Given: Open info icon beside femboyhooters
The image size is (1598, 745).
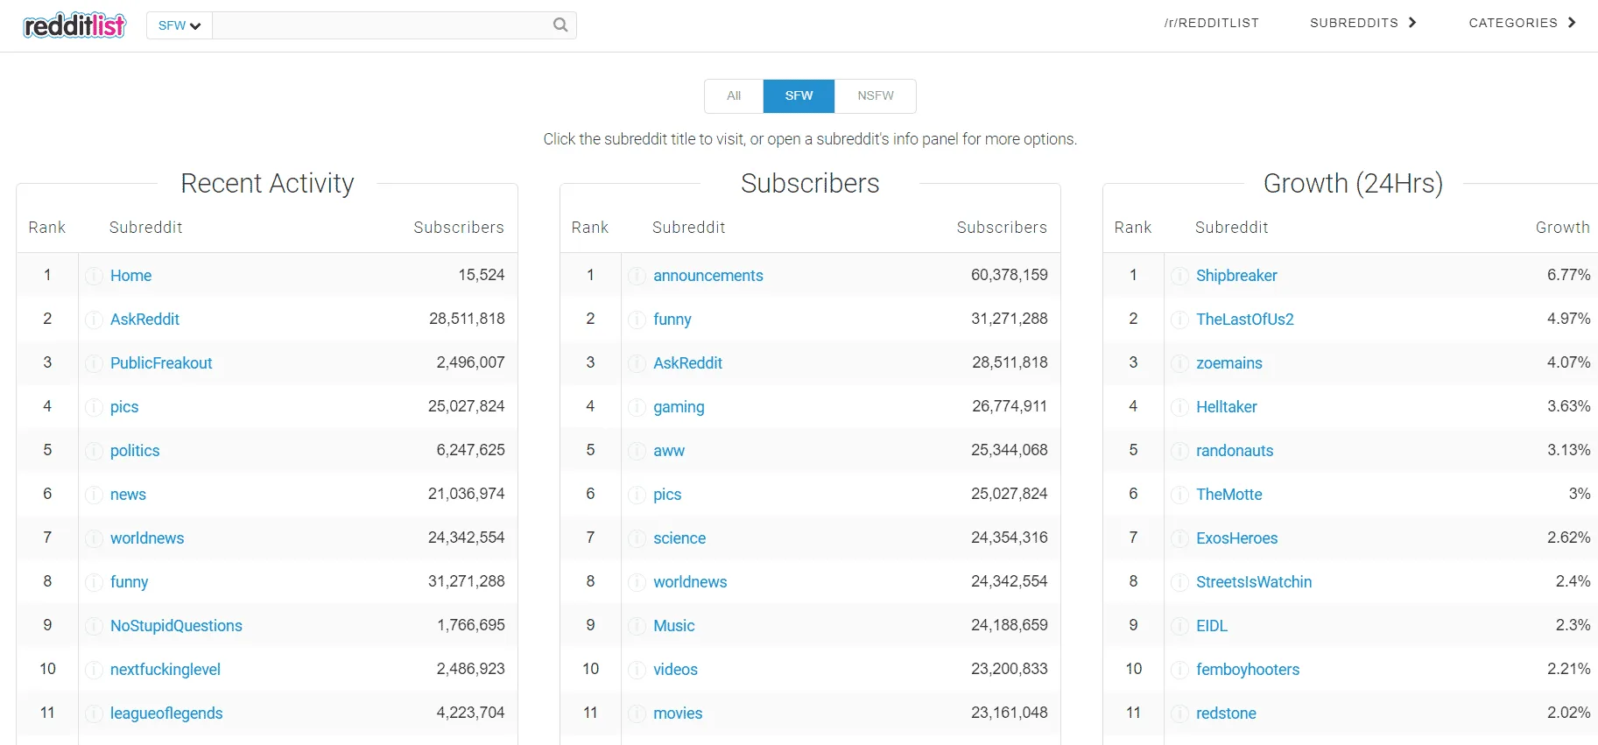Looking at the screenshot, I should click(1179, 670).
